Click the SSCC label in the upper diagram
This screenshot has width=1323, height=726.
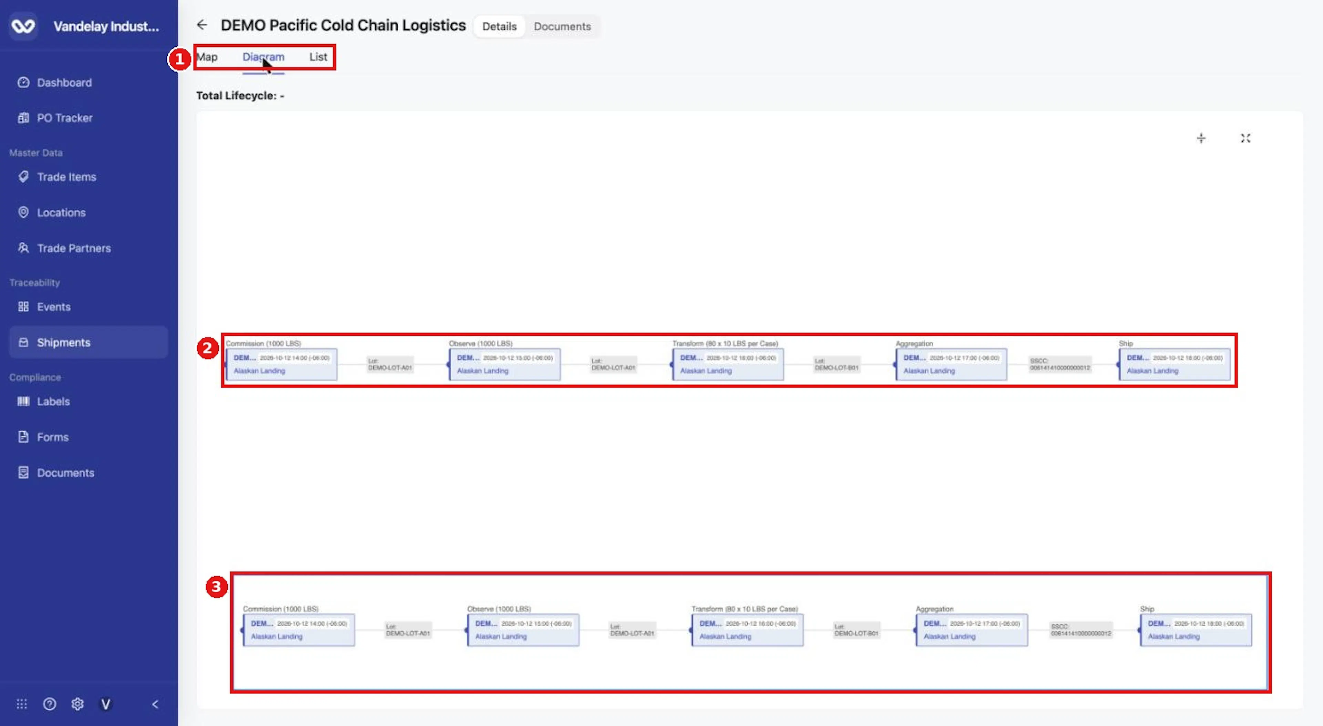[x=1060, y=364]
